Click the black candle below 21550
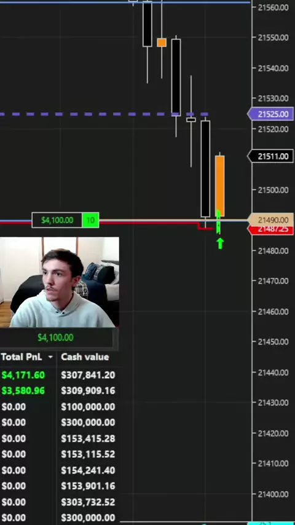Screen dimensions: 295x525 tap(176, 77)
